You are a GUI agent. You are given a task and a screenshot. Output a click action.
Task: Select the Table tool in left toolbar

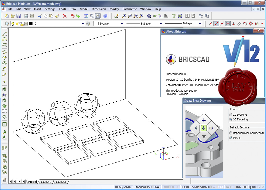tap(4, 124)
